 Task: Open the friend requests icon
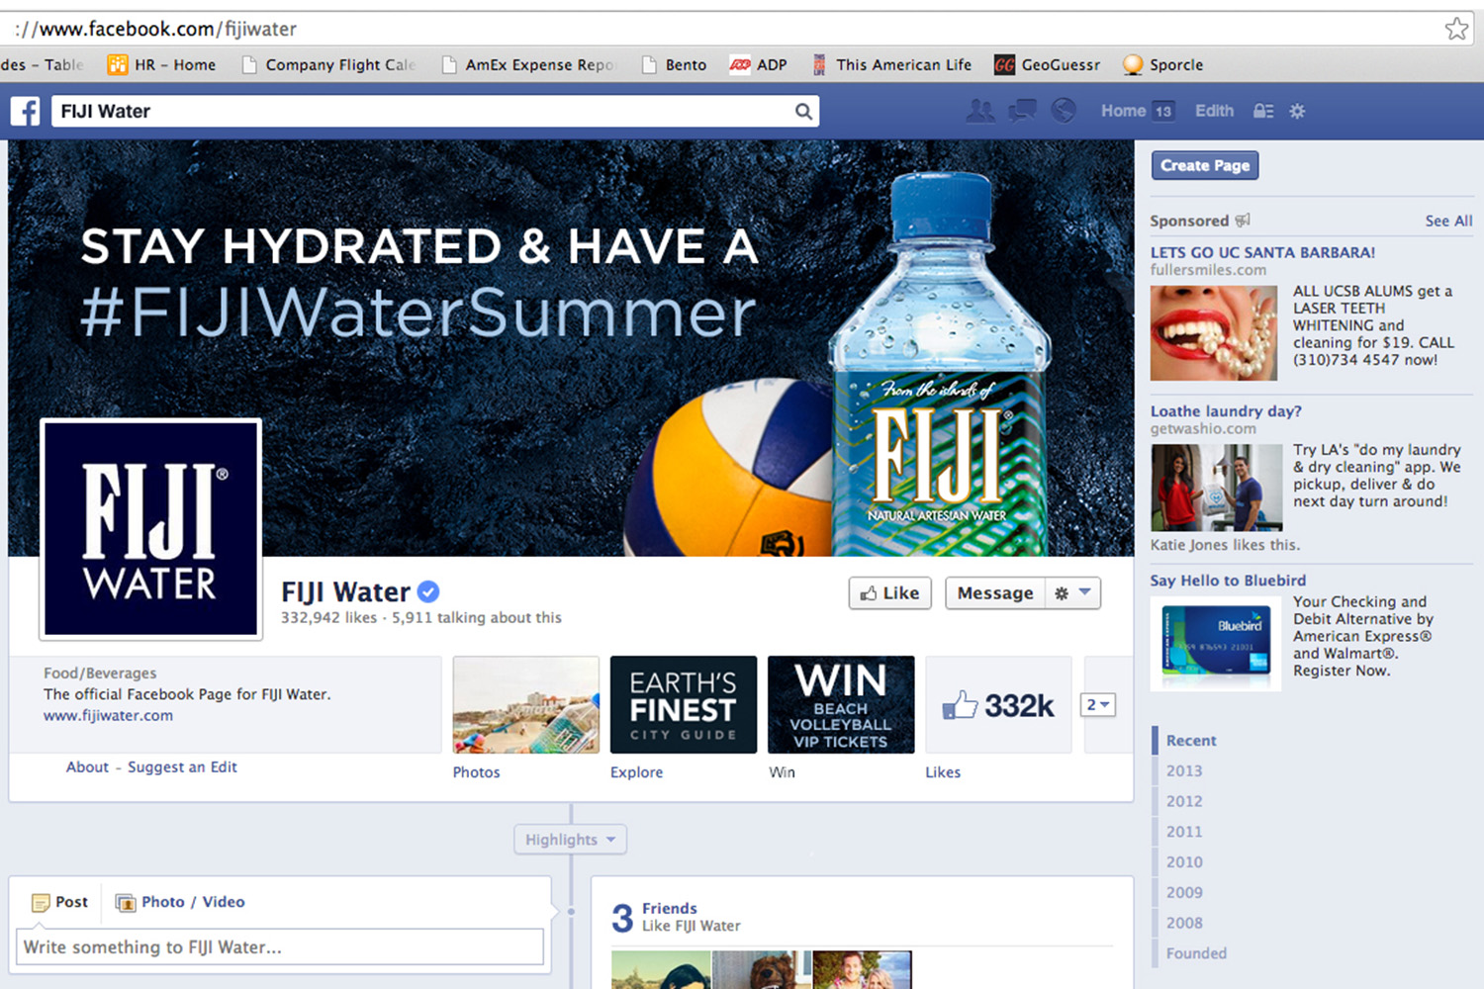(980, 111)
